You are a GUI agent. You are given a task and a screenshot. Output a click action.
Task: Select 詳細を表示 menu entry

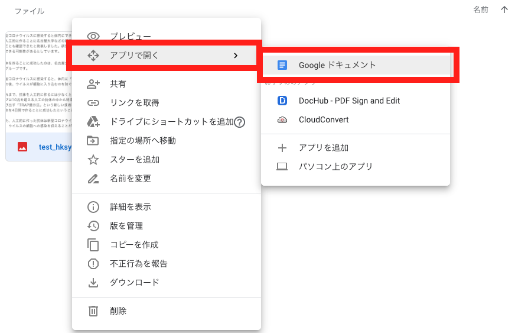coord(167,207)
